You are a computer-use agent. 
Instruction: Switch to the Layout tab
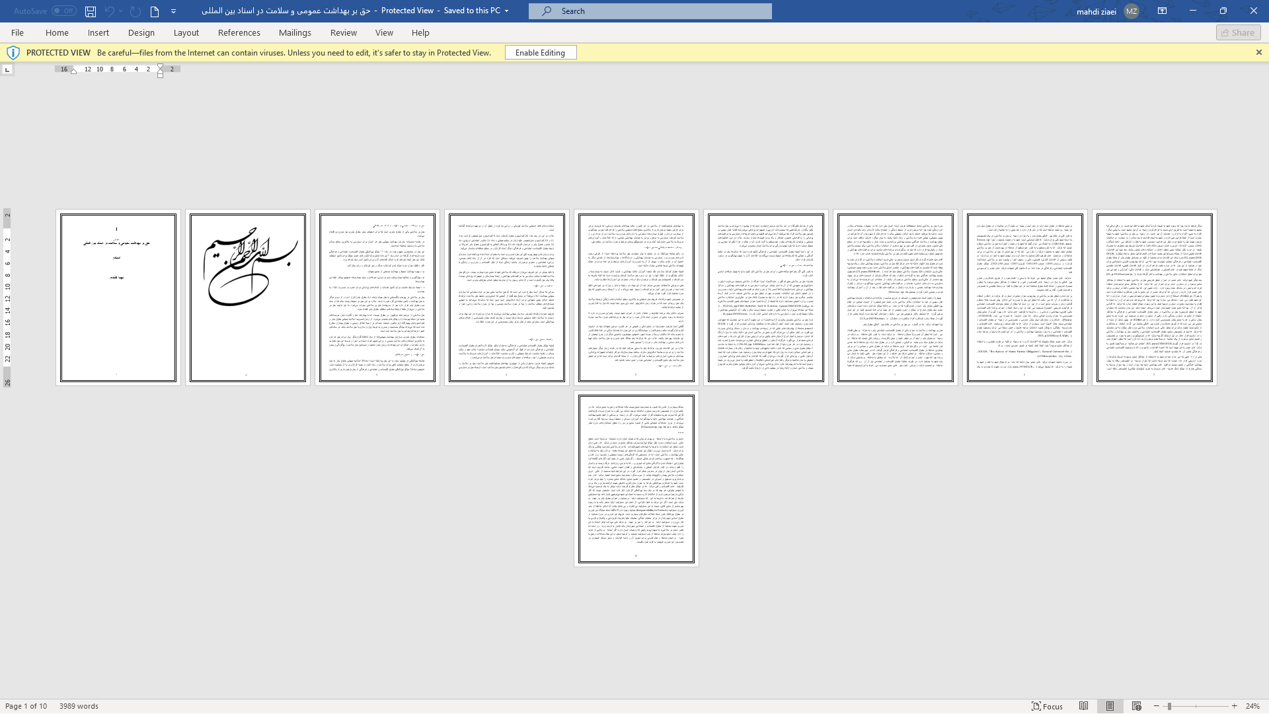pyautogui.click(x=186, y=32)
